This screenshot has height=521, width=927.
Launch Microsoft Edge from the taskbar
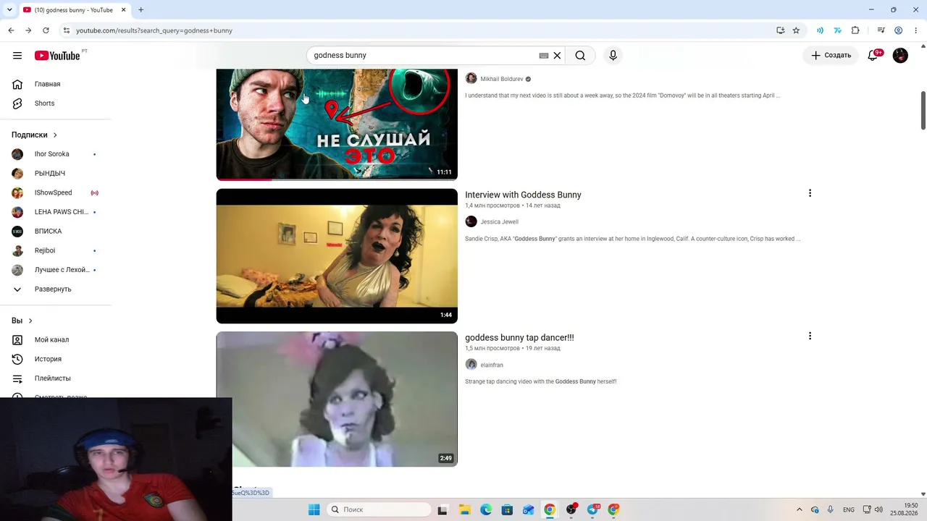[x=486, y=509]
